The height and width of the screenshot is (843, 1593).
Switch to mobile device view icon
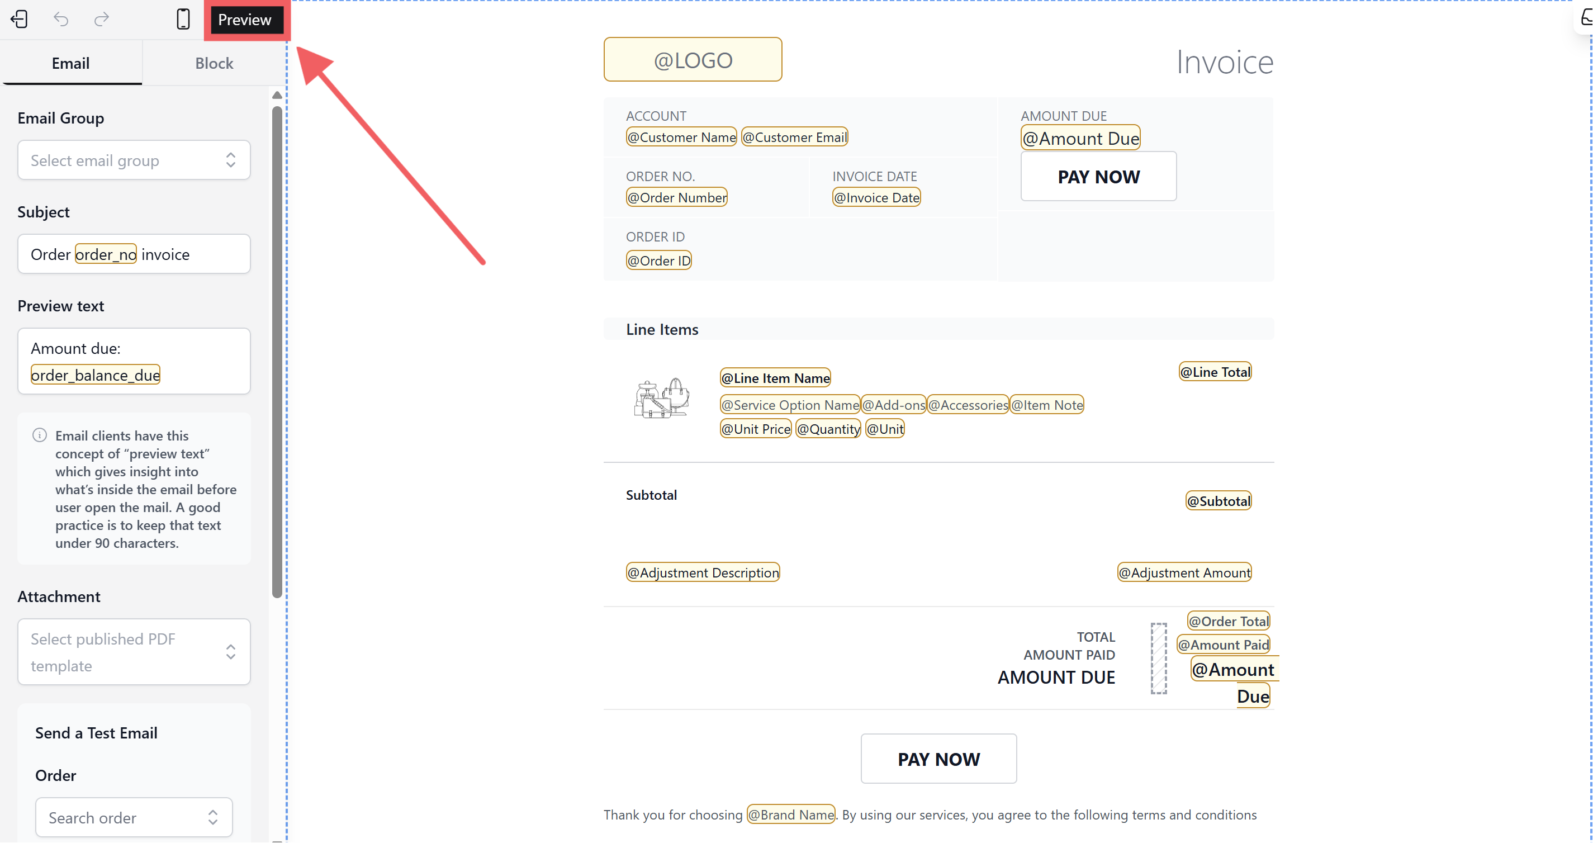[183, 19]
